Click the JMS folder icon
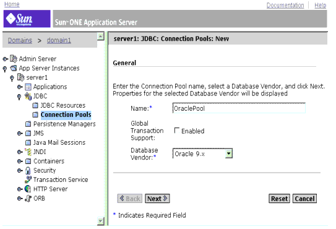336x229 pixels. [28, 133]
